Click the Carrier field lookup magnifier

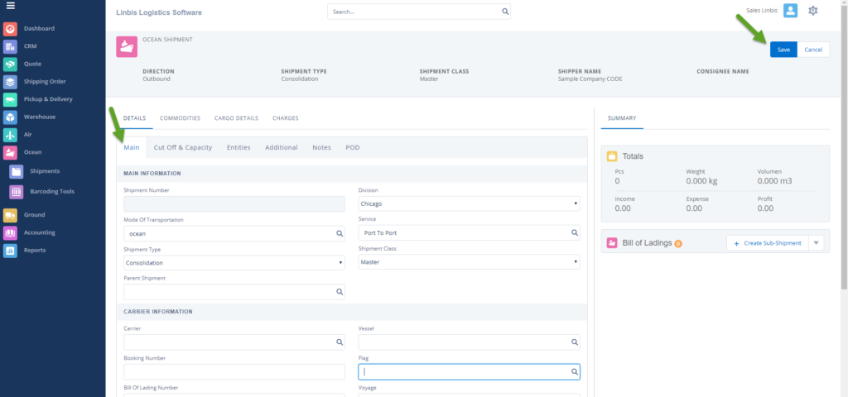pyautogui.click(x=340, y=342)
